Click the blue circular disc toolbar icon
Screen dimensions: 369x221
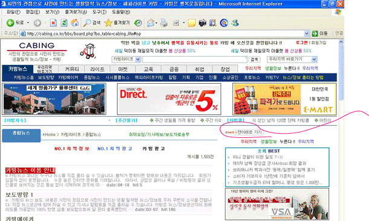(224, 23)
